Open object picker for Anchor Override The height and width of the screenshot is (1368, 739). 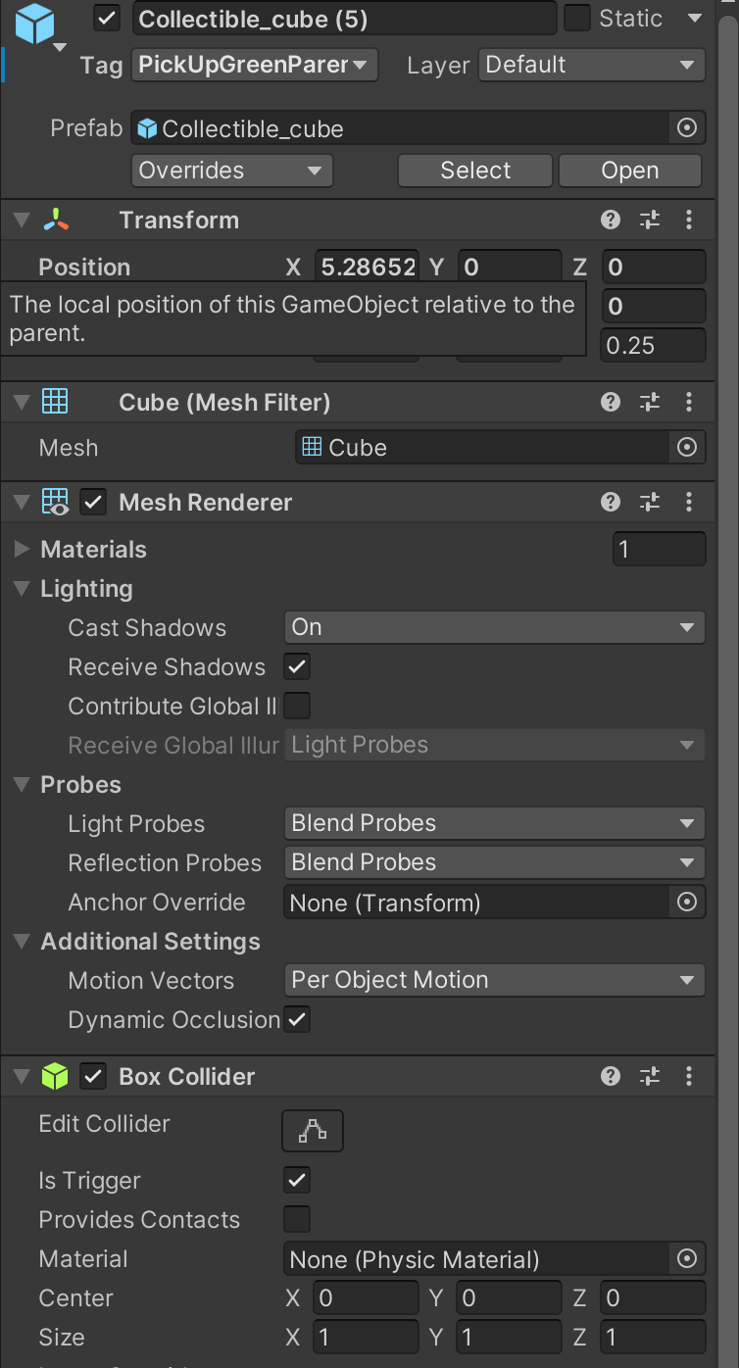point(687,903)
